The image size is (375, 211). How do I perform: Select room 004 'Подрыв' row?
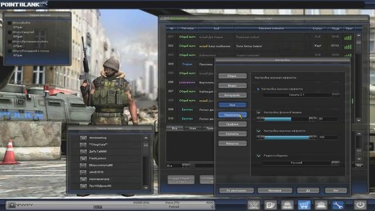click(x=190, y=64)
